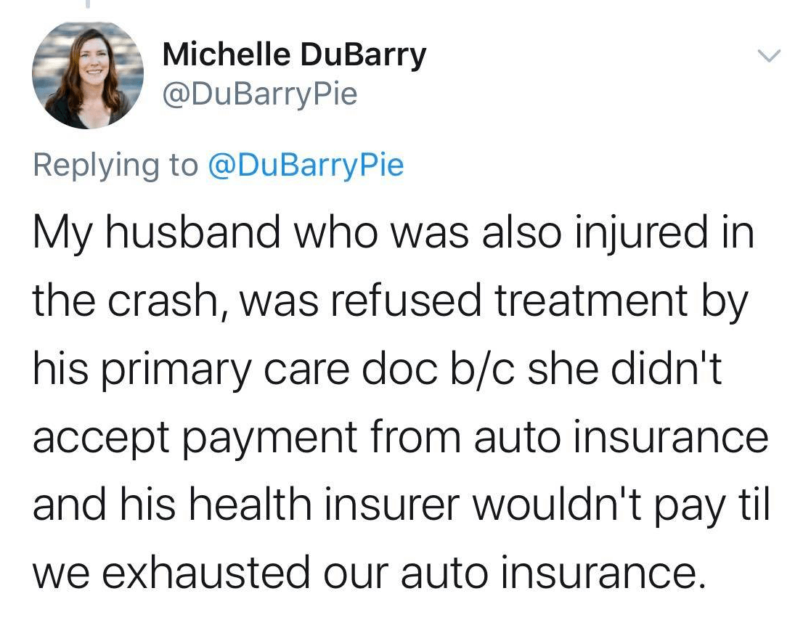Viewport: 811px width, 620px height.
Task: Click the @DuBarryPie handle below the name
Action: pos(259,94)
